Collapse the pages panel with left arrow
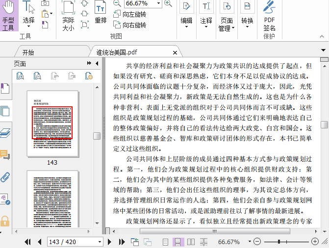This screenshot has height=248, width=329. coord(97,63)
